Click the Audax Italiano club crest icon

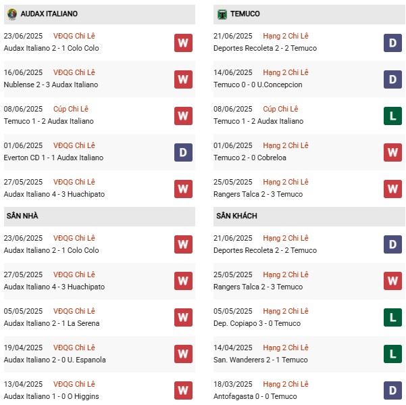[12, 14]
